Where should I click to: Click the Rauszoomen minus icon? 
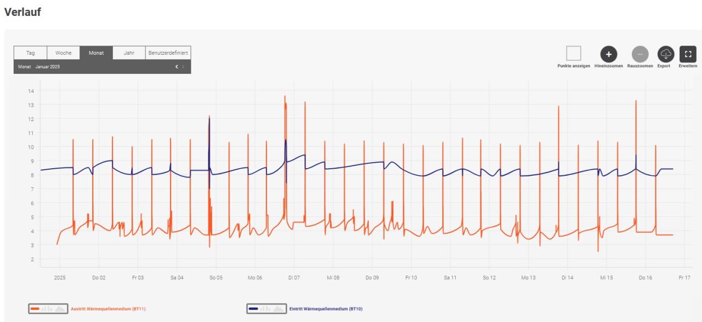[x=639, y=54]
